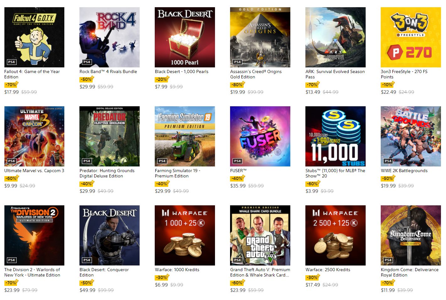The height and width of the screenshot is (300, 446).
Task: Open Black Desert: Conqueror Edition cover
Action: [x=110, y=235]
